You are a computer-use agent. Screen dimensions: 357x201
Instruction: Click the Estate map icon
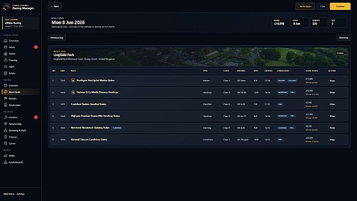coord(5,74)
